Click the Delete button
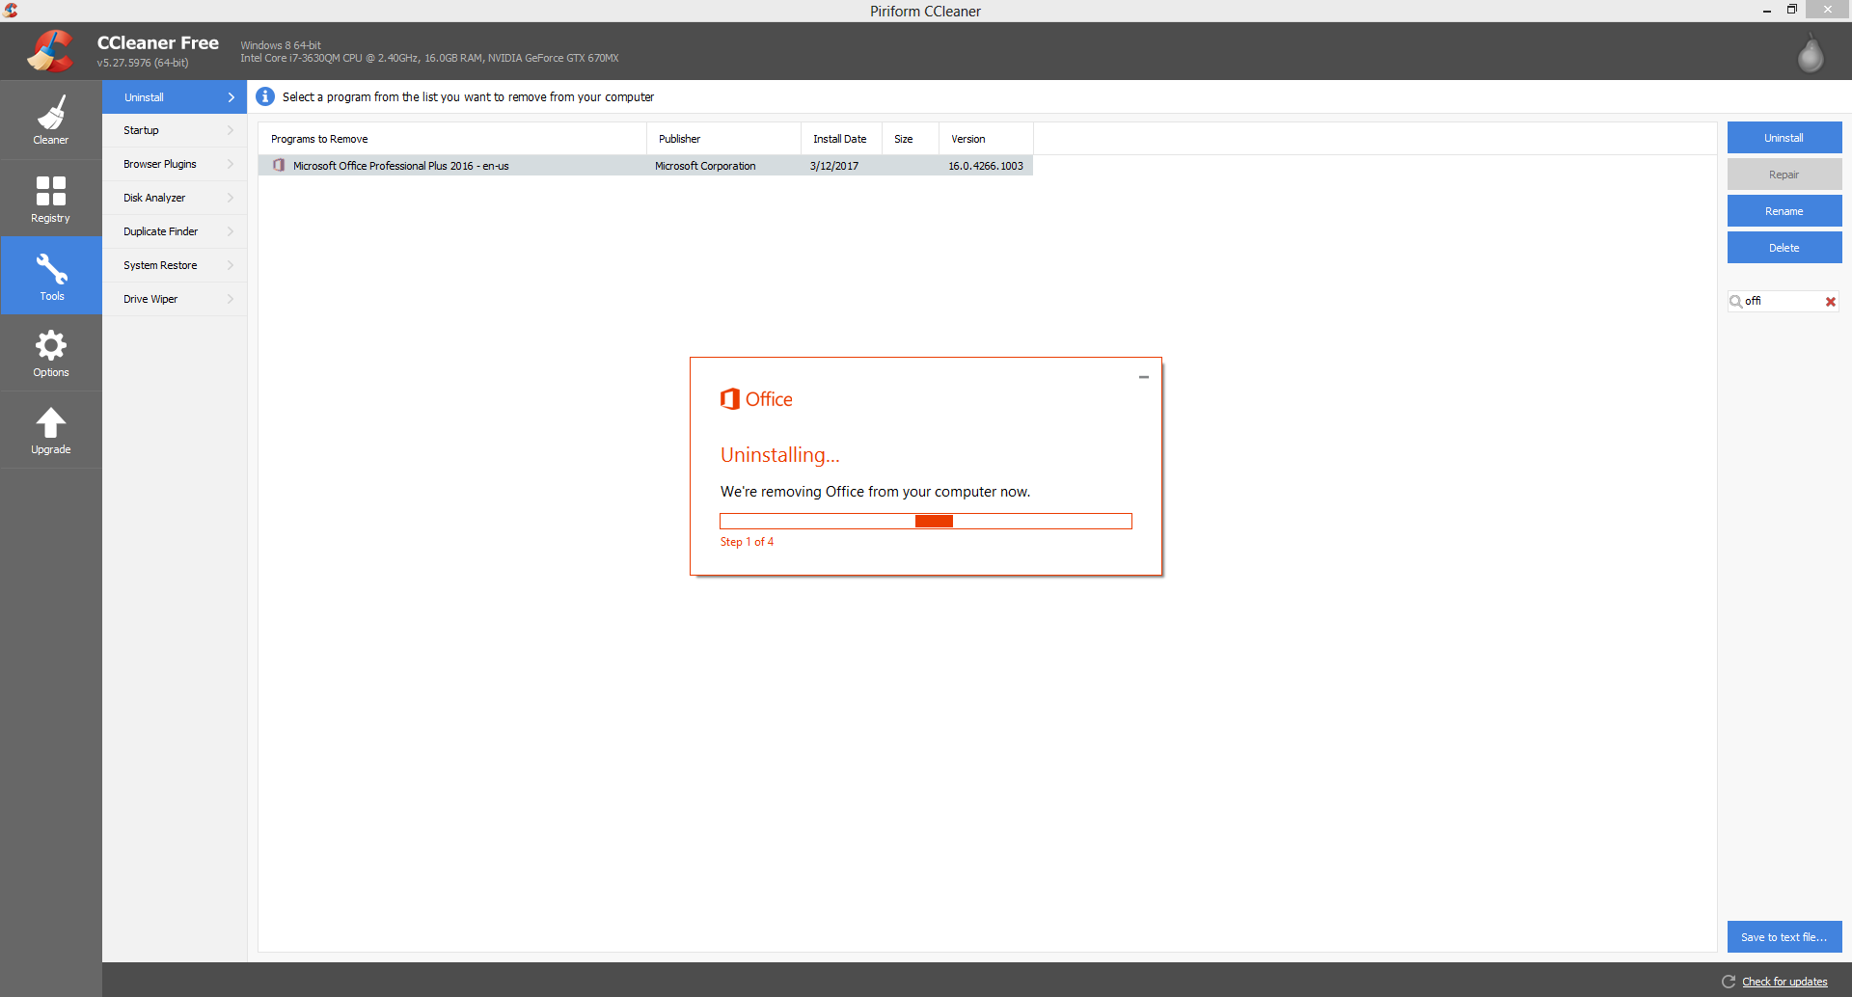The image size is (1852, 997). click(1784, 248)
